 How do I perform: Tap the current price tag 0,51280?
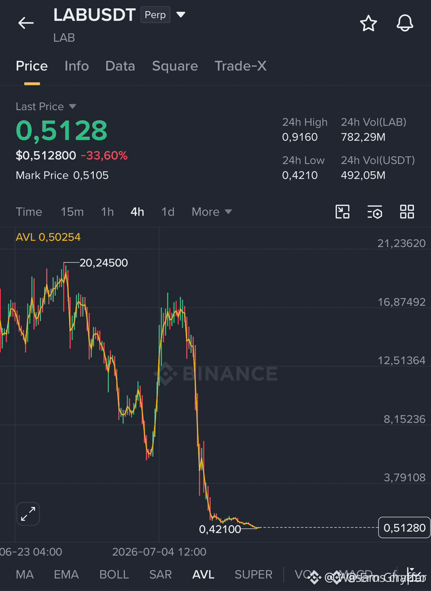click(404, 527)
